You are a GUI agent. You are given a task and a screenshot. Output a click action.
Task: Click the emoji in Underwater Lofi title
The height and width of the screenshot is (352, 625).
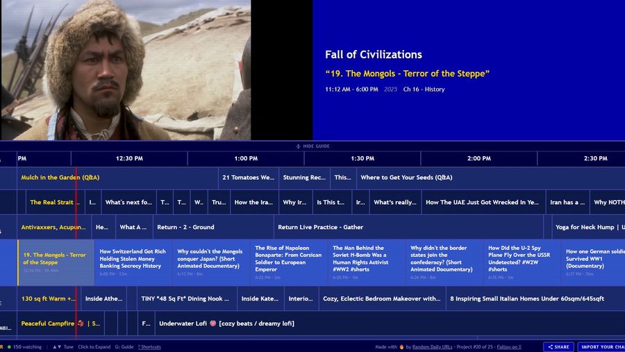pos(213,324)
